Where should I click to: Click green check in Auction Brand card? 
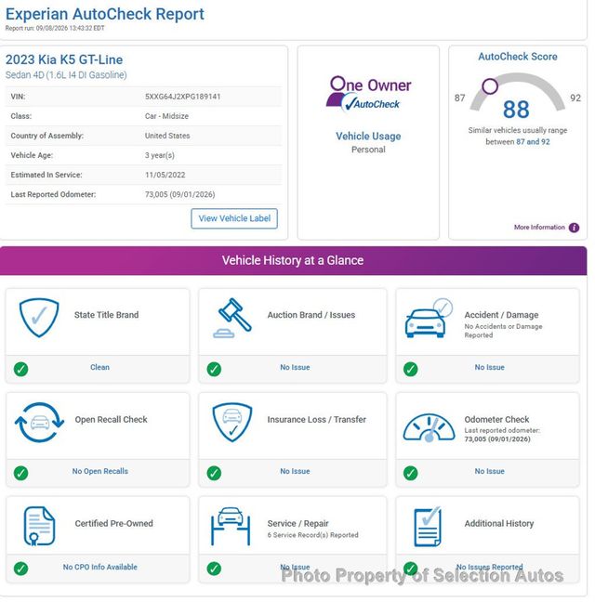click(214, 369)
